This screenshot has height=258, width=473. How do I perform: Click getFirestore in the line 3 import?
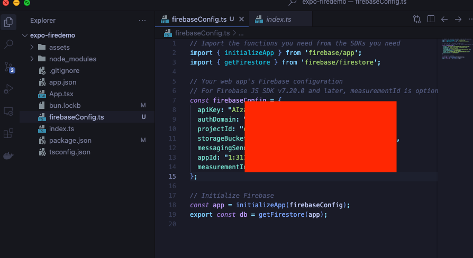coord(247,62)
